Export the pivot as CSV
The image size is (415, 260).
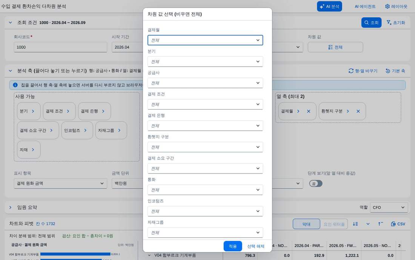tap(398, 224)
